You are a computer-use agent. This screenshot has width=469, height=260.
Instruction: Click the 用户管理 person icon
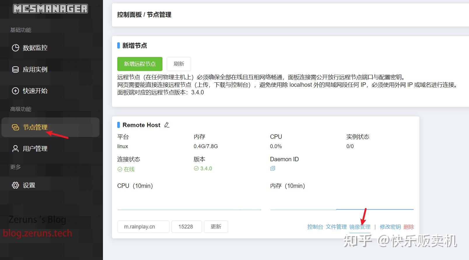pos(15,149)
